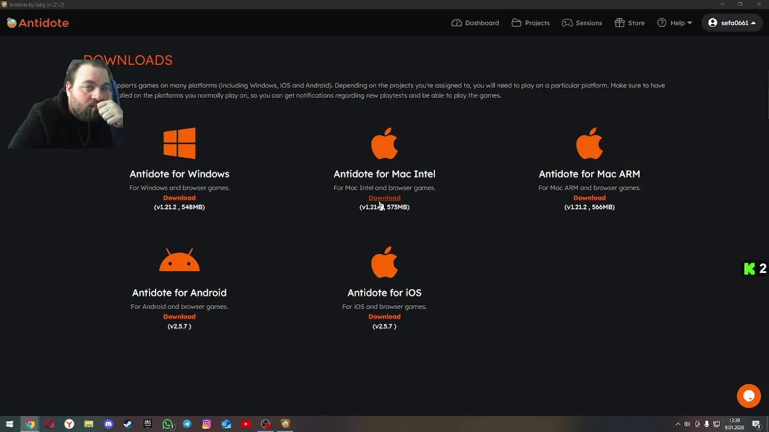This screenshot has width=769, height=432.
Task: Open the sefa0661 account menu
Action: 732,23
